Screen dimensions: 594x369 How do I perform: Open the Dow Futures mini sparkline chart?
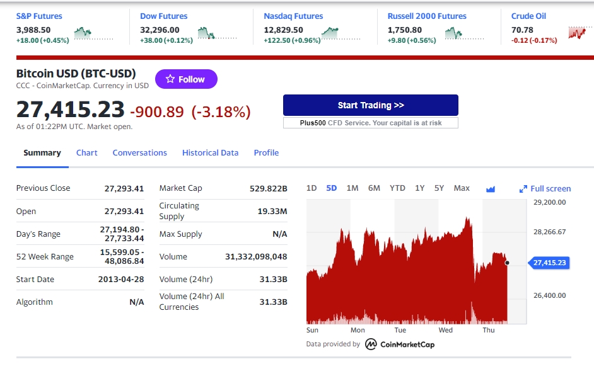[218, 33]
